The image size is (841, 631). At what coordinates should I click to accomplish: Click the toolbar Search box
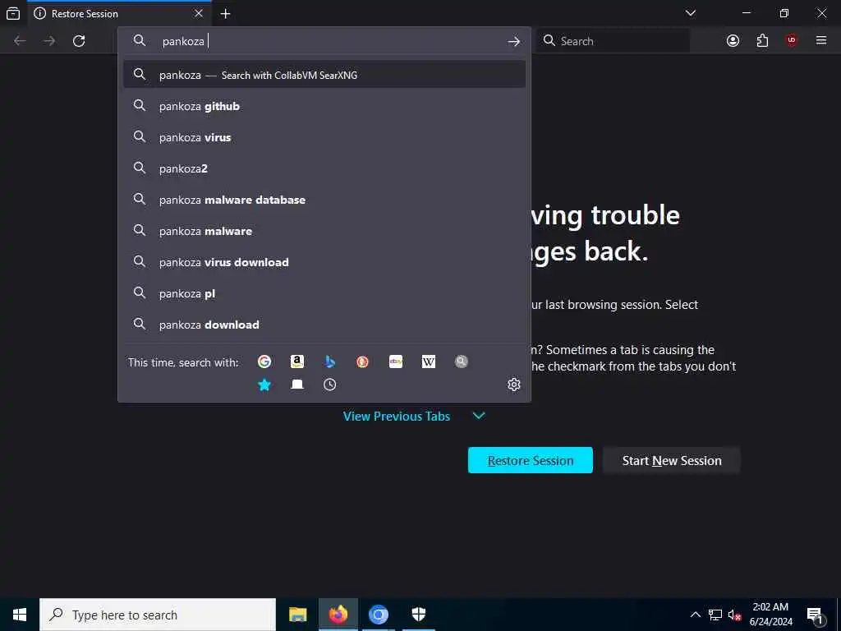[x=613, y=41]
